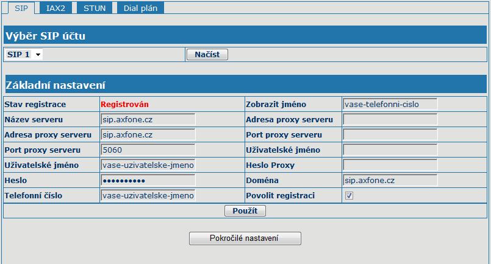
Task: Open Pokročilé nastavení
Action: click(x=245, y=238)
